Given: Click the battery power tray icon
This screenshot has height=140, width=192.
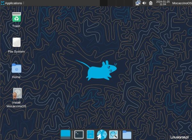Looking at the screenshot, I should [151, 3].
